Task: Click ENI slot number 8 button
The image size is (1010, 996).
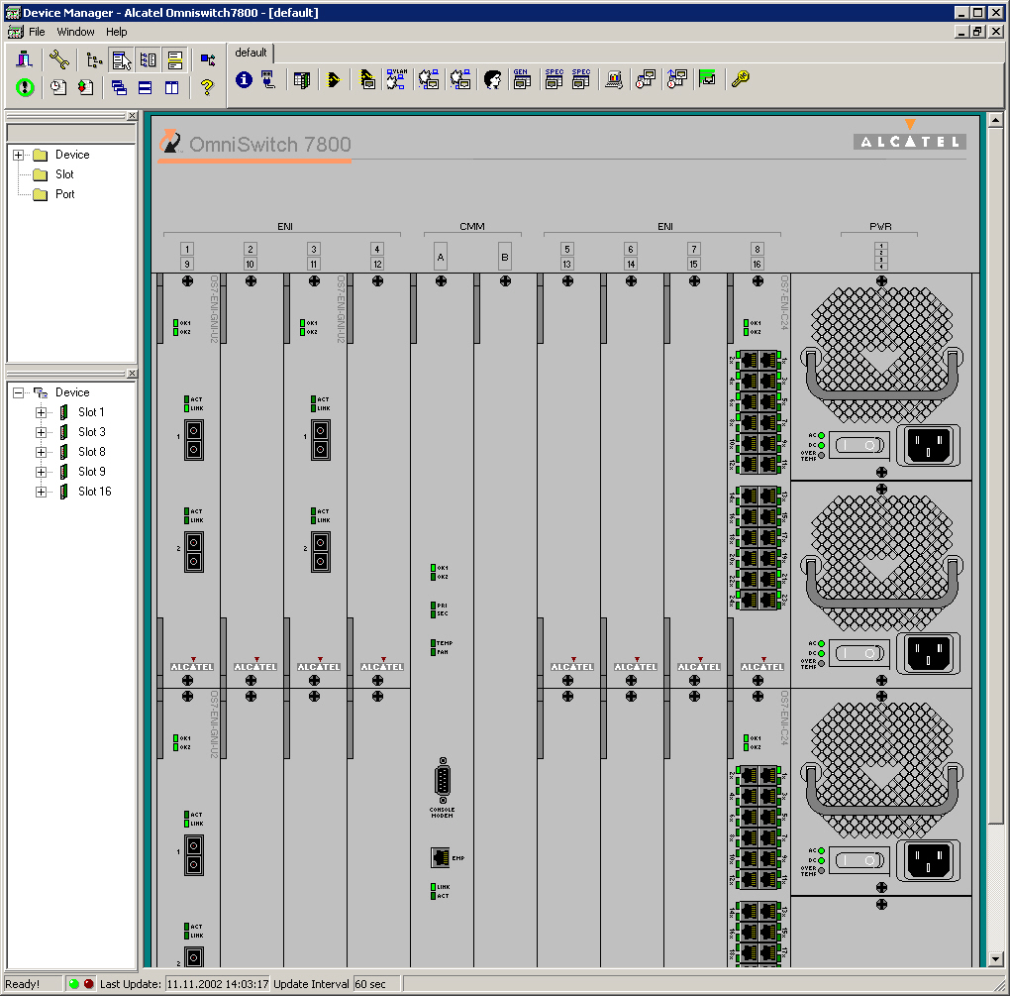Action: (757, 249)
